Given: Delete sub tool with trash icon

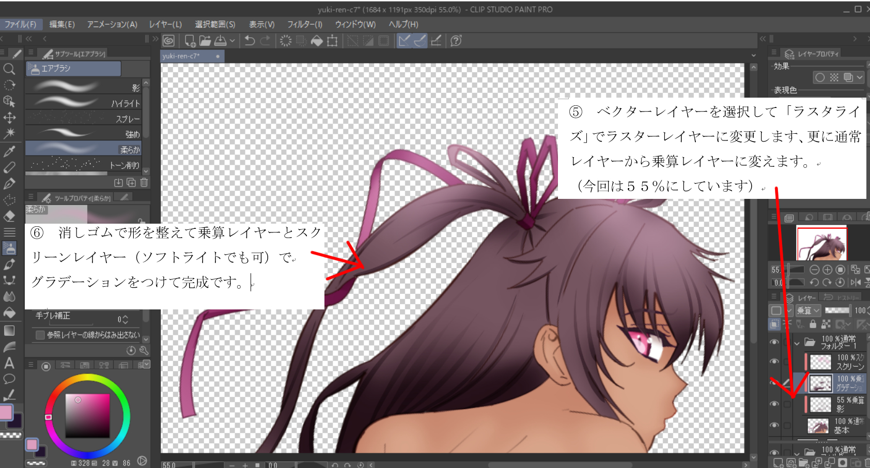Looking at the screenshot, I should point(144,182).
